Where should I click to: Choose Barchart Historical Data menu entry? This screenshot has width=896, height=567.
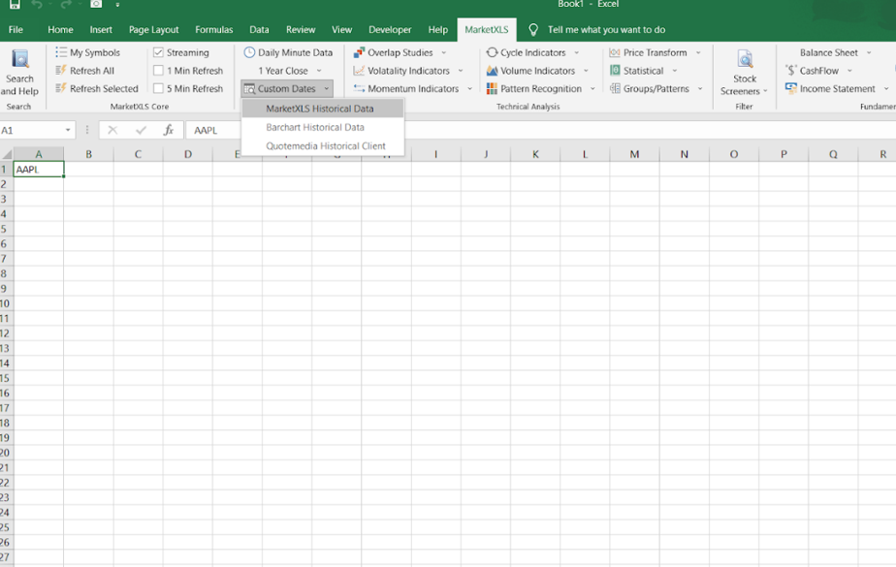pos(323,127)
